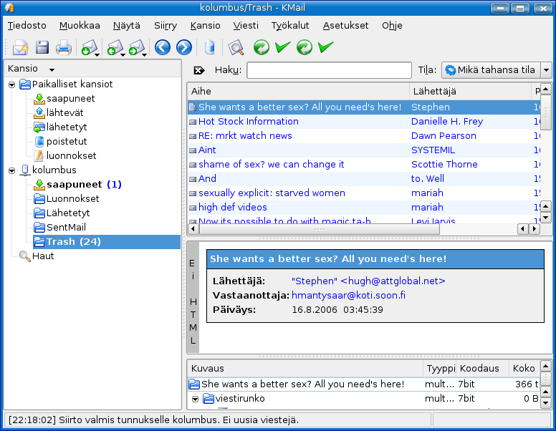
Task: Click the New Message toolbar icon
Action: 19,48
